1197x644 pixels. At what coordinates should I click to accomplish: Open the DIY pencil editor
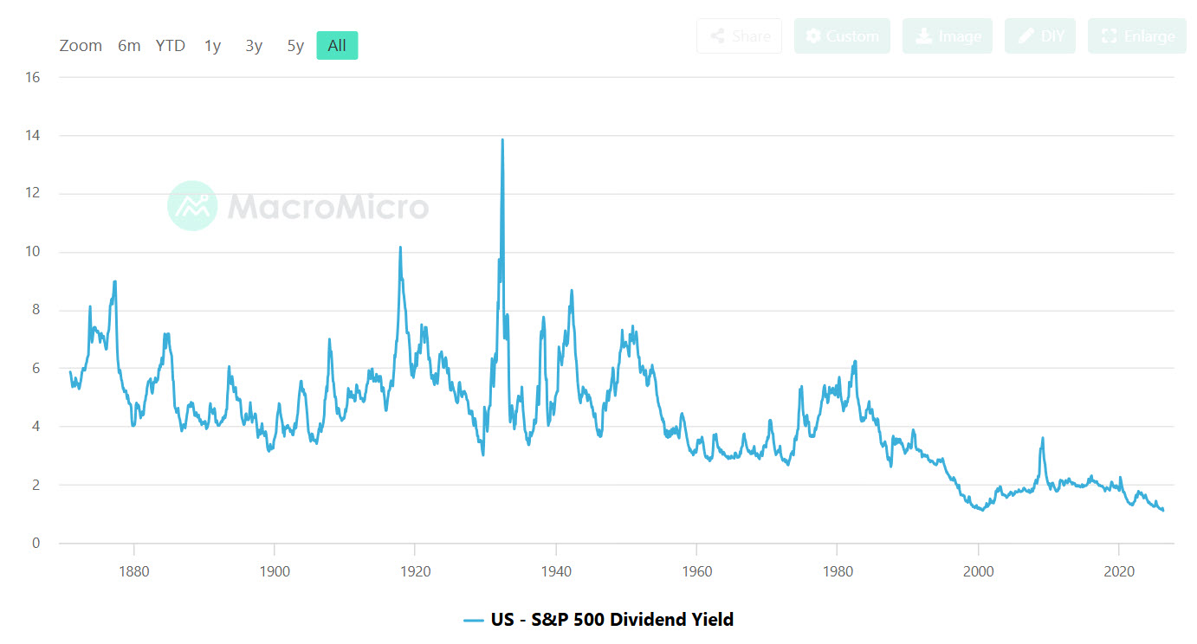tap(1040, 36)
